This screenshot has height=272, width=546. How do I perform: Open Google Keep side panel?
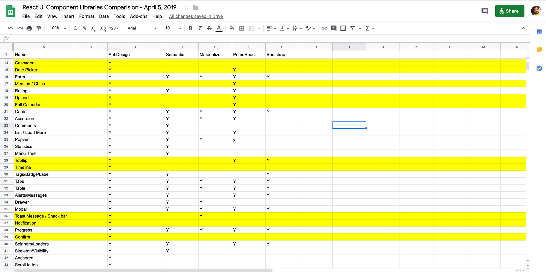coord(539,50)
